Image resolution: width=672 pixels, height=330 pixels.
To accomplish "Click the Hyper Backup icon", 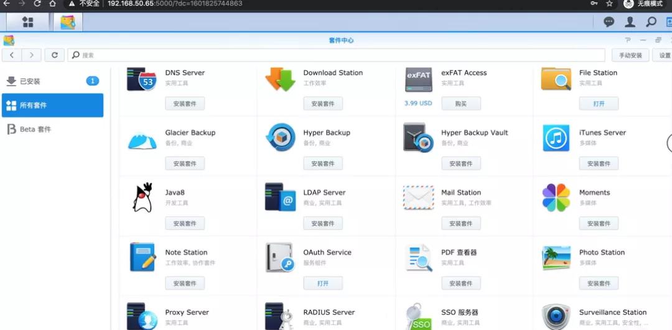I will click(280, 137).
